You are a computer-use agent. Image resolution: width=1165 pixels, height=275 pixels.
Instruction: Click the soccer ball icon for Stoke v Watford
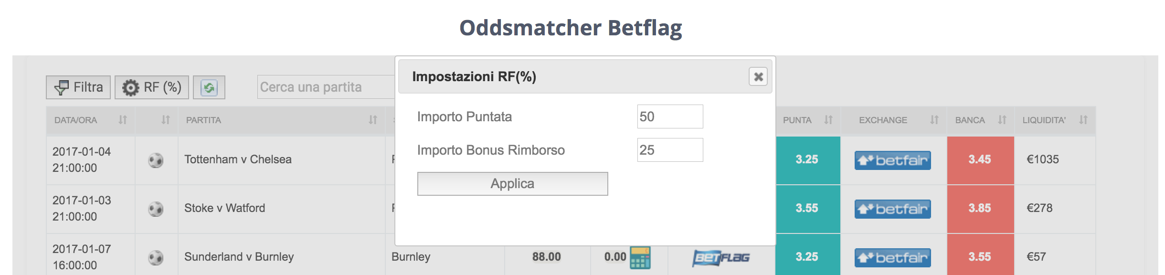point(156,209)
